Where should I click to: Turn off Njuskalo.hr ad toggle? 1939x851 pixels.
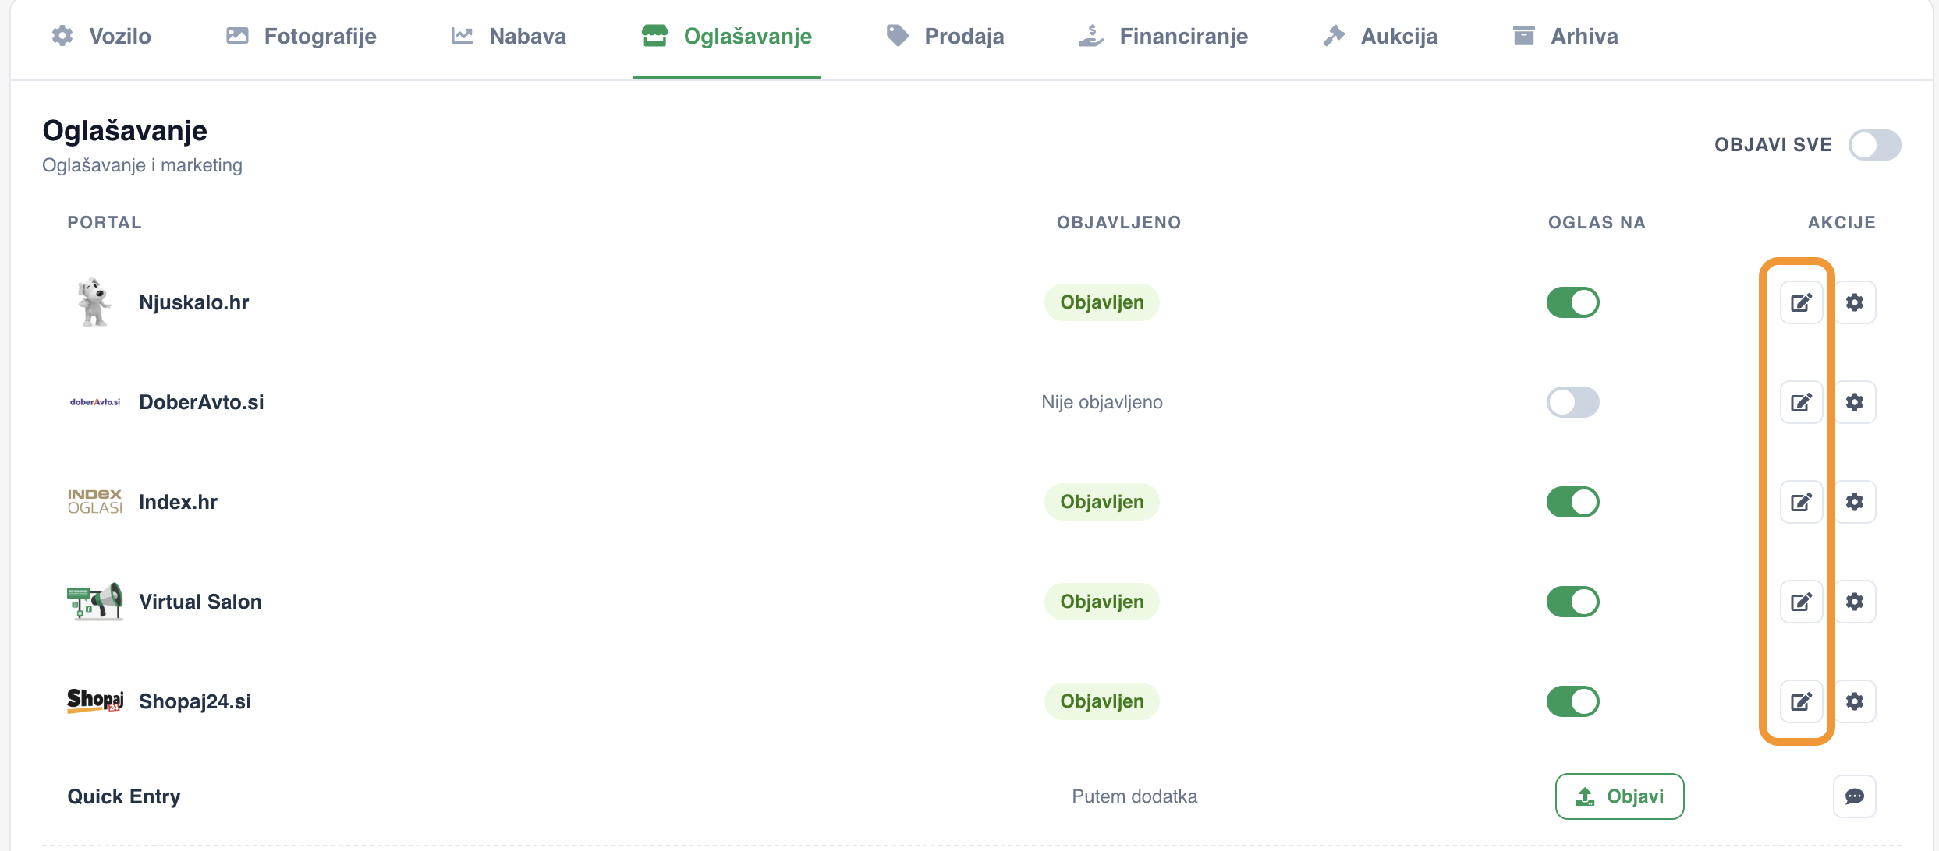coord(1573,302)
